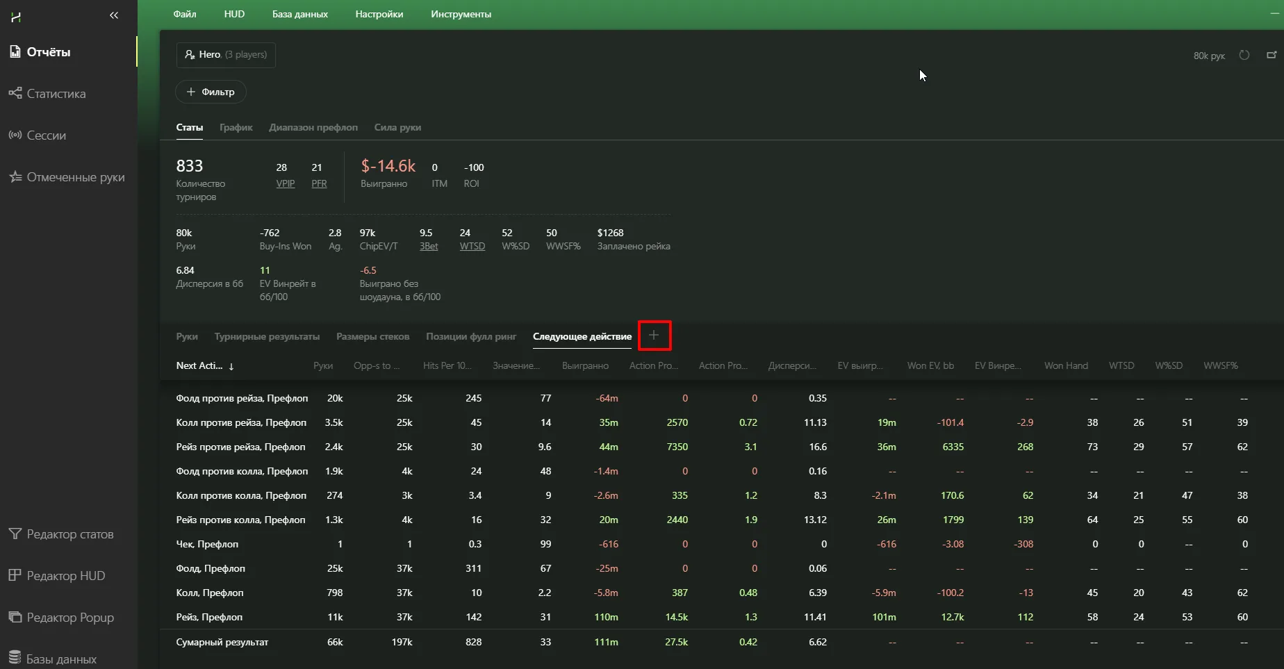Switch to Размеры стеков tab
Screen dimensions: 1284x669
372,336
